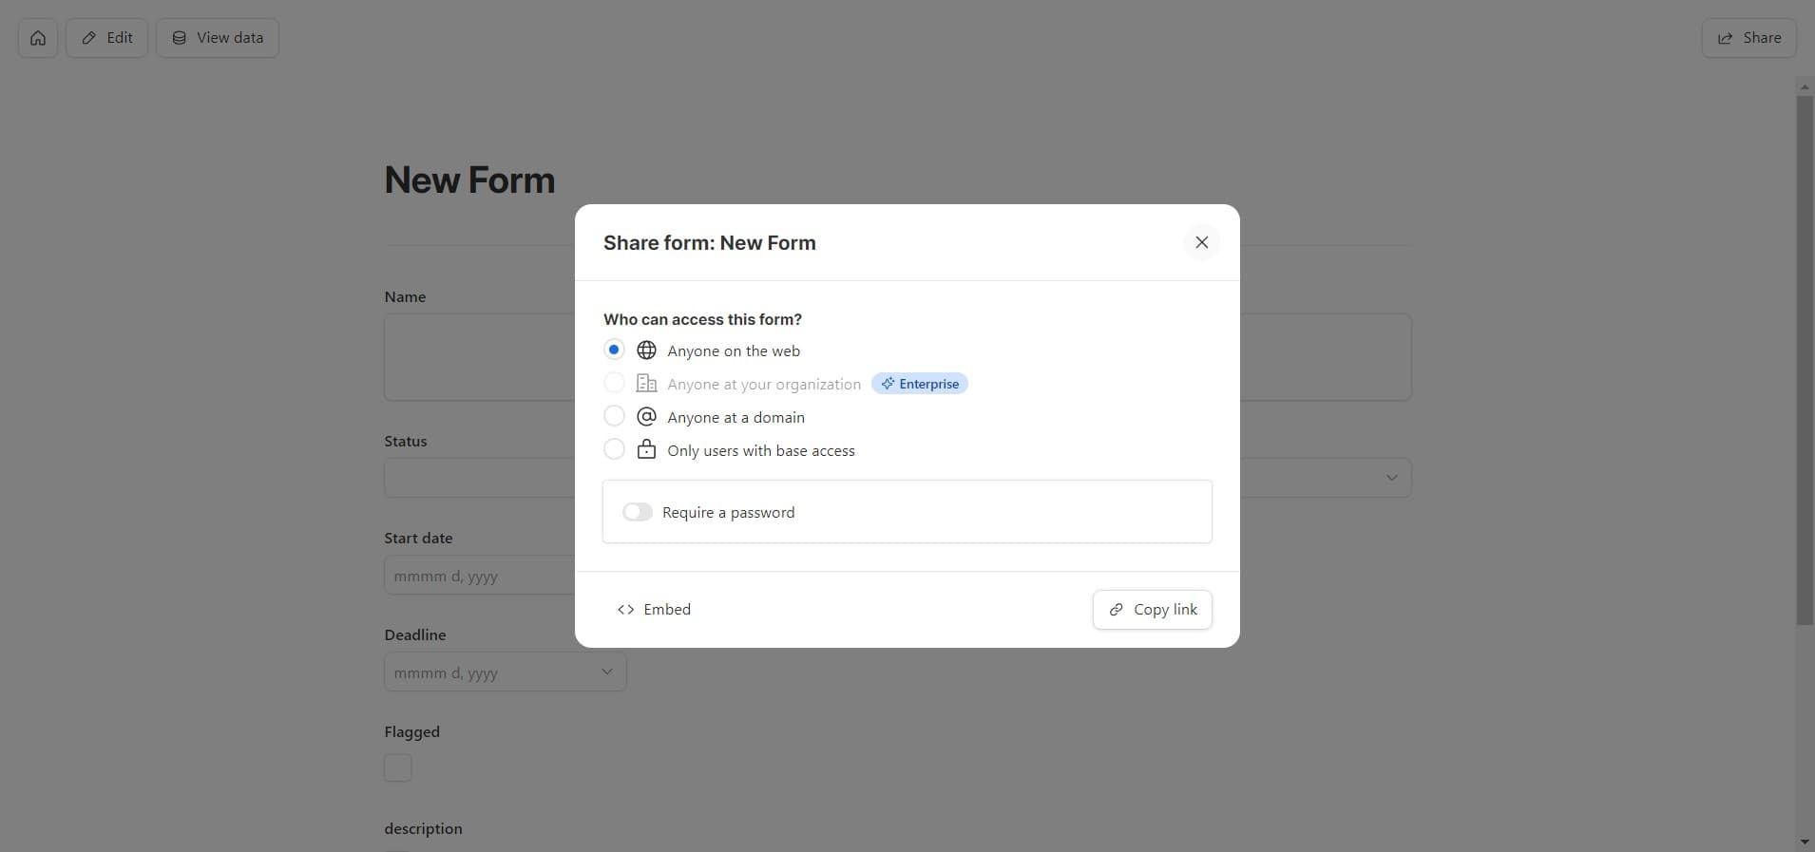The height and width of the screenshot is (852, 1815).
Task: Click the @ domain icon
Action: [x=646, y=417]
